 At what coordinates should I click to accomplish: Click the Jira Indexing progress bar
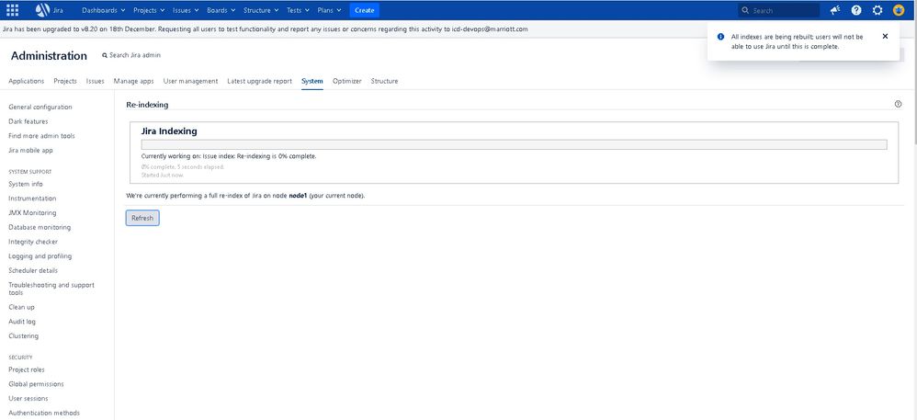click(x=514, y=144)
